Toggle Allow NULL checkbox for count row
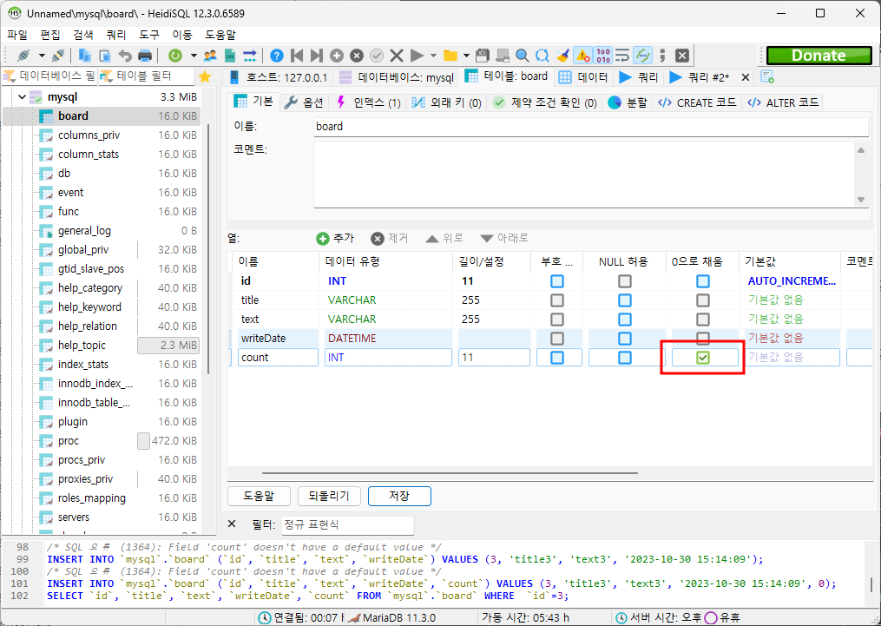This screenshot has height=626, width=881. 625,358
